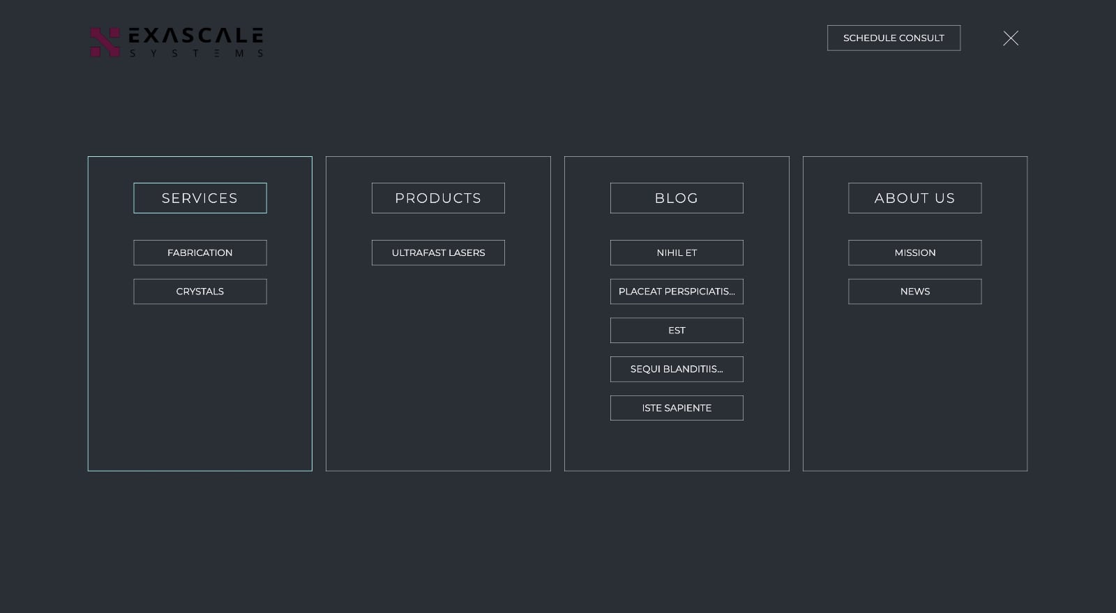Open the Products menu heading
This screenshot has width=1116, height=613.
438,198
